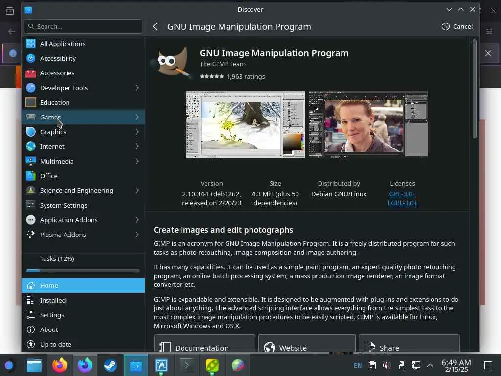Click the Games controller icon
The width and height of the screenshot is (501, 376).
click(x=31, y=117)
